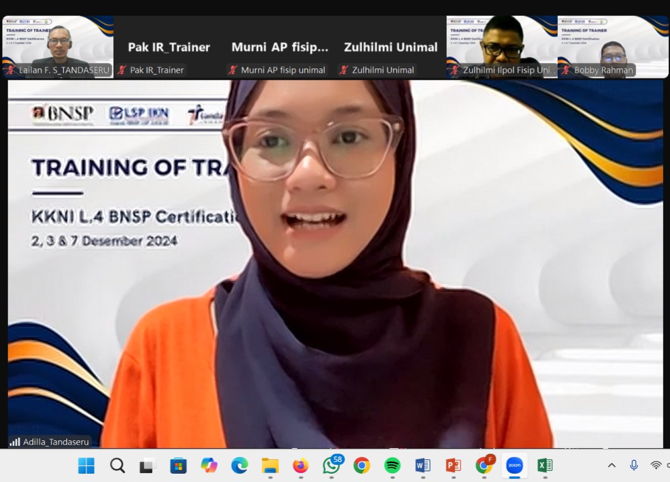Click the microphone icon in system tray
Screen dimensions: 670x482
pyautogui.click(x=634, y=465)
